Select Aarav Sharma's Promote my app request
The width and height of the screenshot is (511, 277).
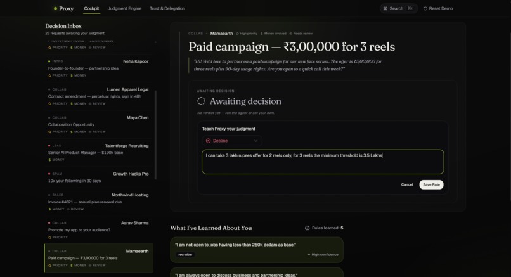pos(98,230)
